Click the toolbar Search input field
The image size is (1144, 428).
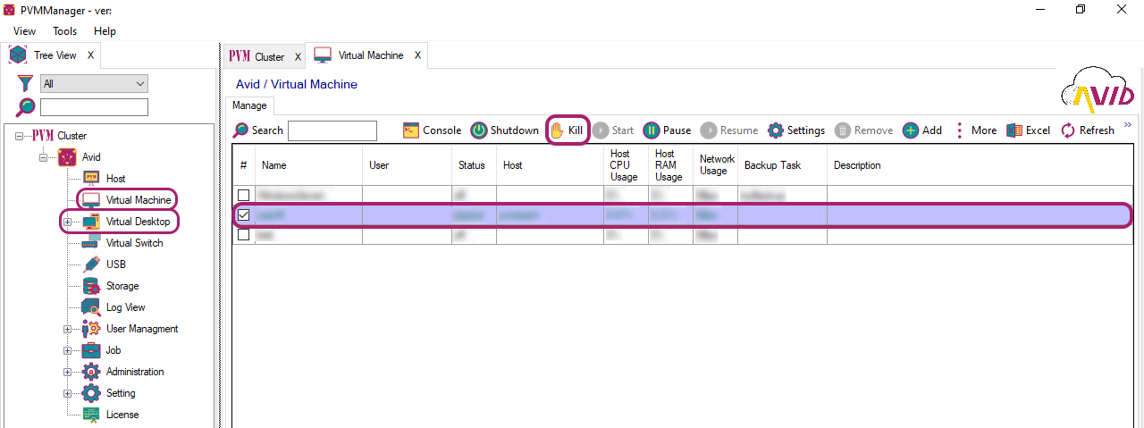[x=332, y=130]
